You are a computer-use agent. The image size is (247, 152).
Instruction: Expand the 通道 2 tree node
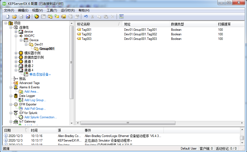pos(16,66)
